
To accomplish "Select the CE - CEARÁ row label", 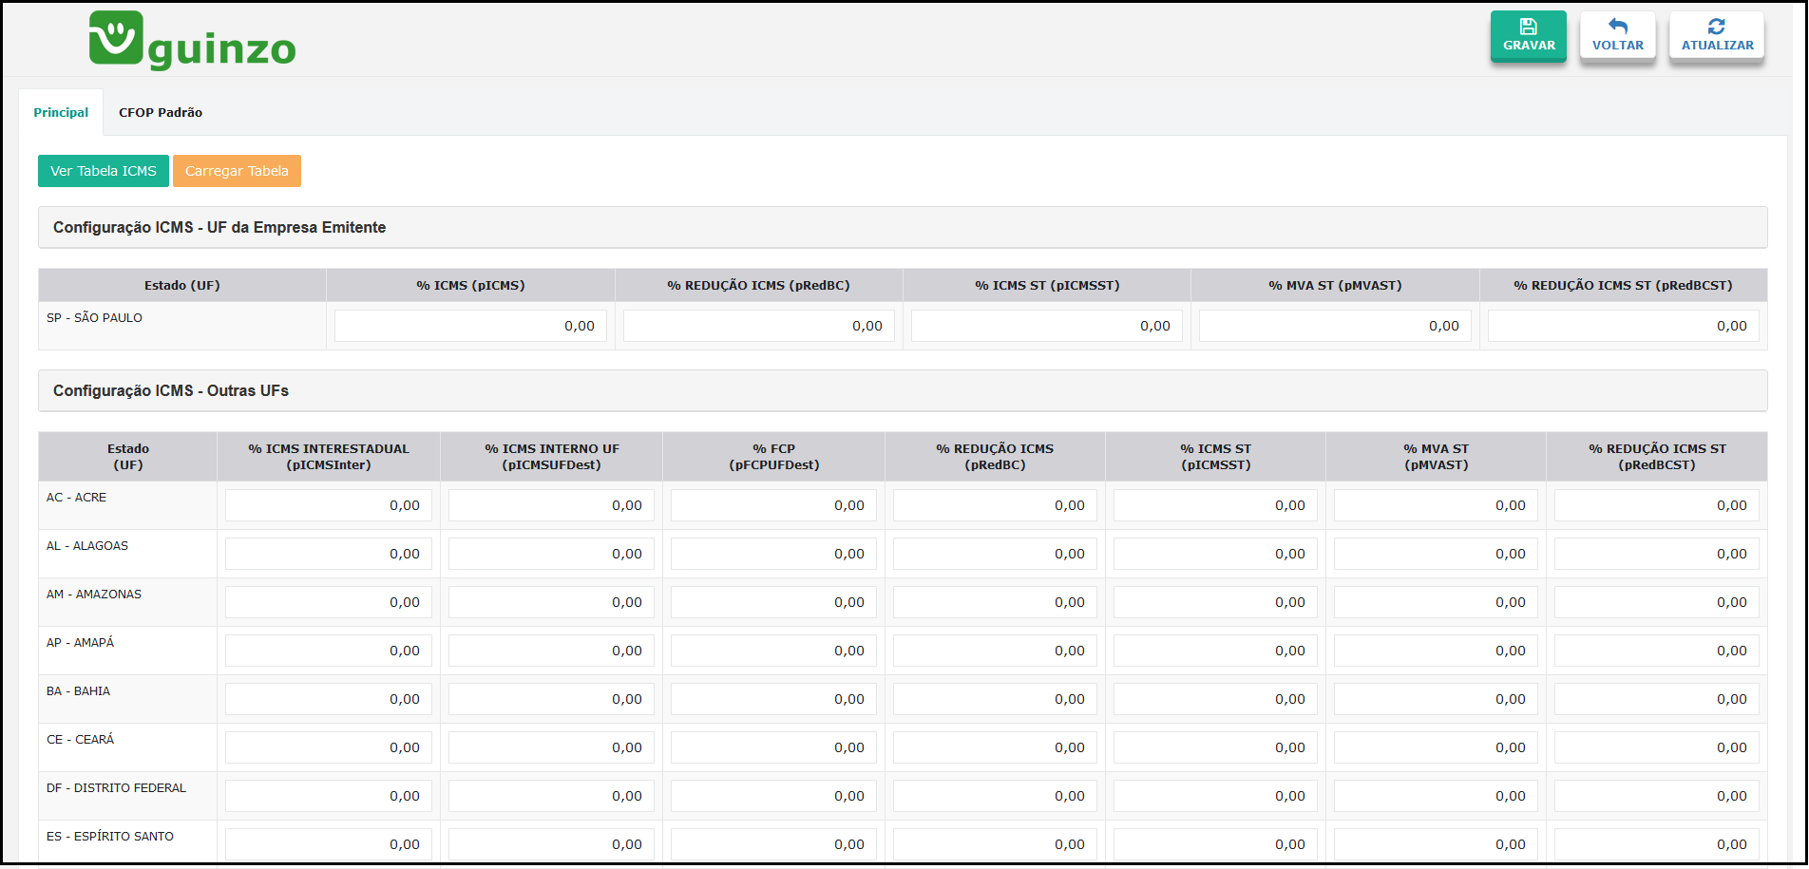I will (80, 740).
